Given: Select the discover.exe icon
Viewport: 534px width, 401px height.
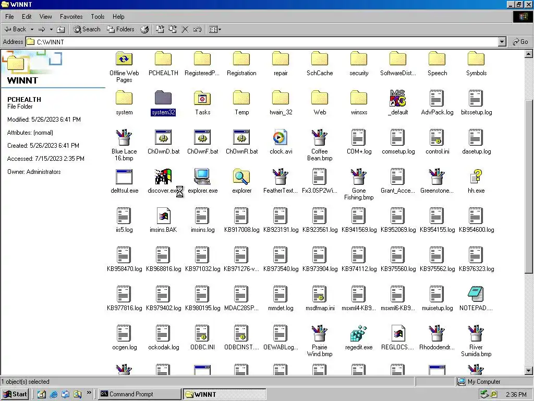Looking at the screenshot, I should point(163,176).
